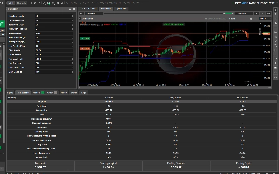Screen dimensions: 279x174
Task: Click the Max Drawdown (%) value field
Action: (x=54, y=37)
